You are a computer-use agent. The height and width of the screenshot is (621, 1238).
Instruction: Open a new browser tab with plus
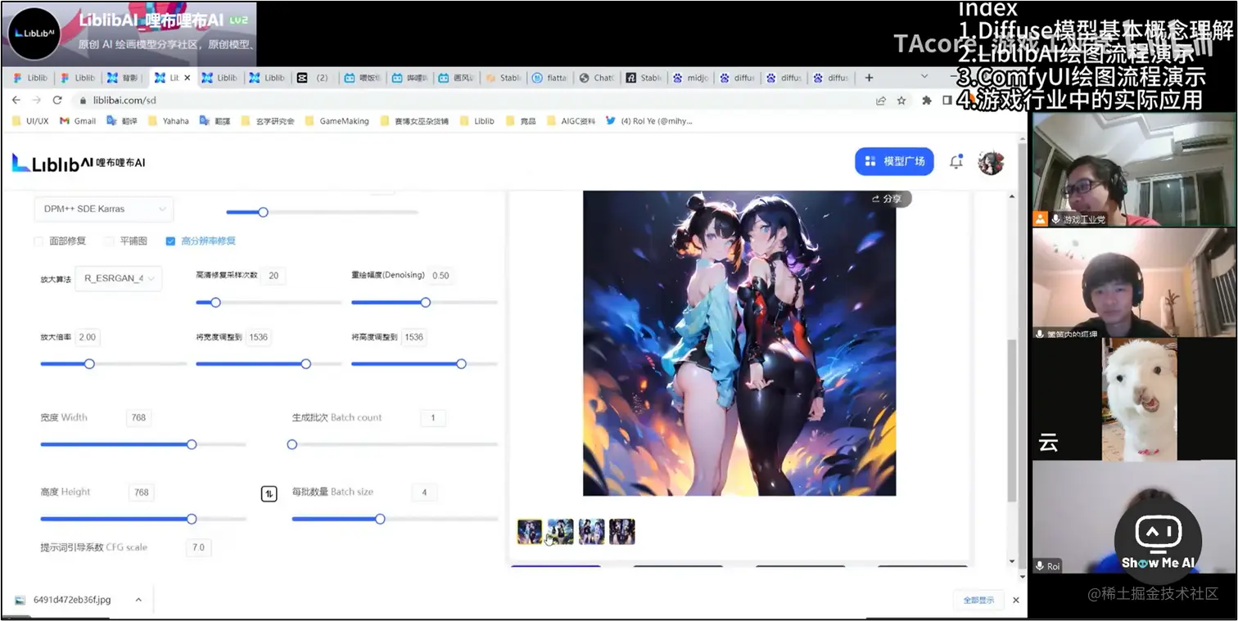pyautogui.click(x=869, y=78)
